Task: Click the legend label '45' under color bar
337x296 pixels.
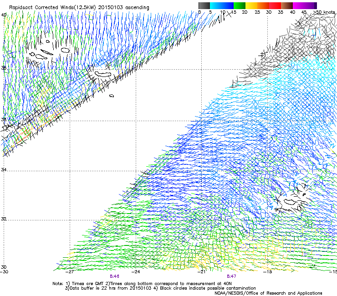Action: point(304,12)
